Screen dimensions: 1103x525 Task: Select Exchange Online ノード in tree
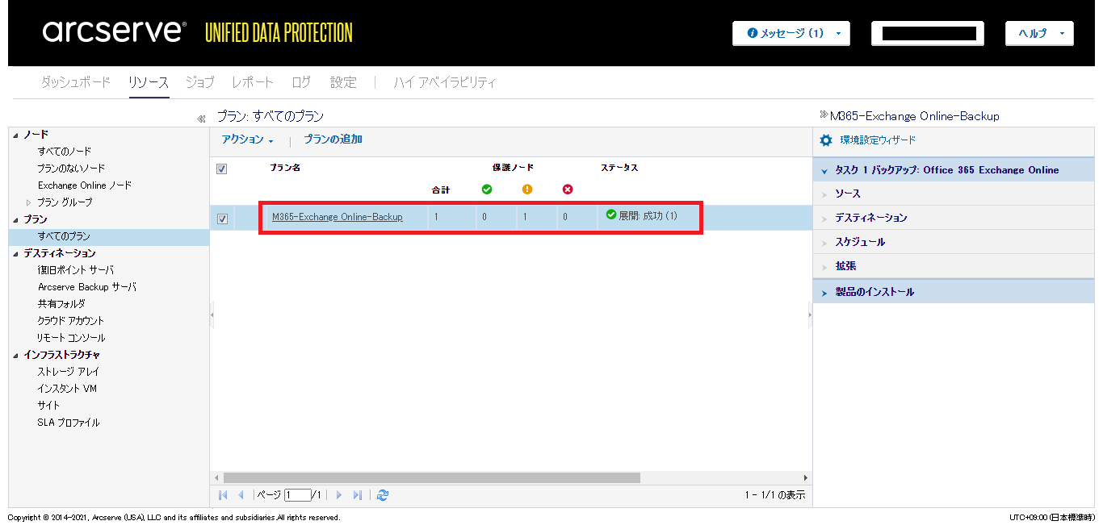[x=85, y=185]
